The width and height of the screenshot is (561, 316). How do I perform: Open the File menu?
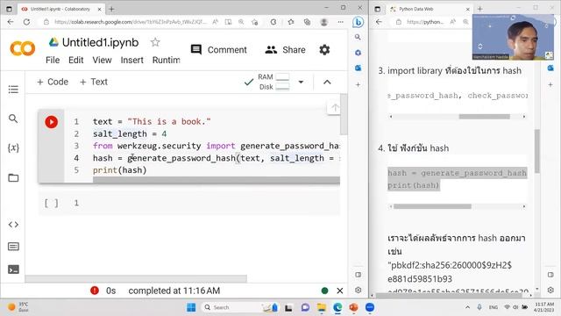click(53, 61)
